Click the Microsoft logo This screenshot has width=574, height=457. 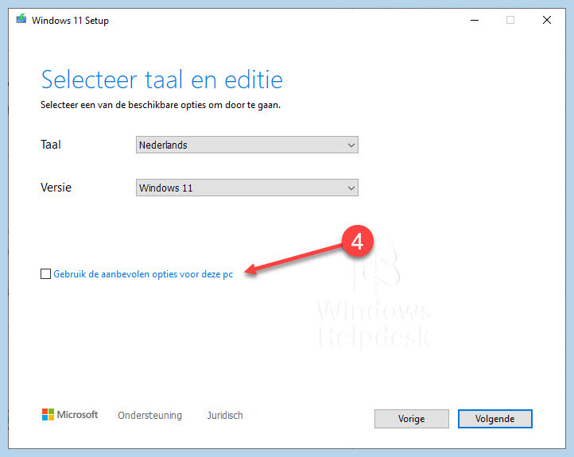[x=70, y=415]
